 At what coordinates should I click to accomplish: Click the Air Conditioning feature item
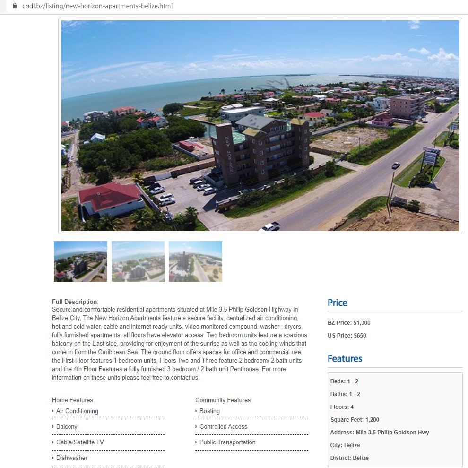coord(77,411)
